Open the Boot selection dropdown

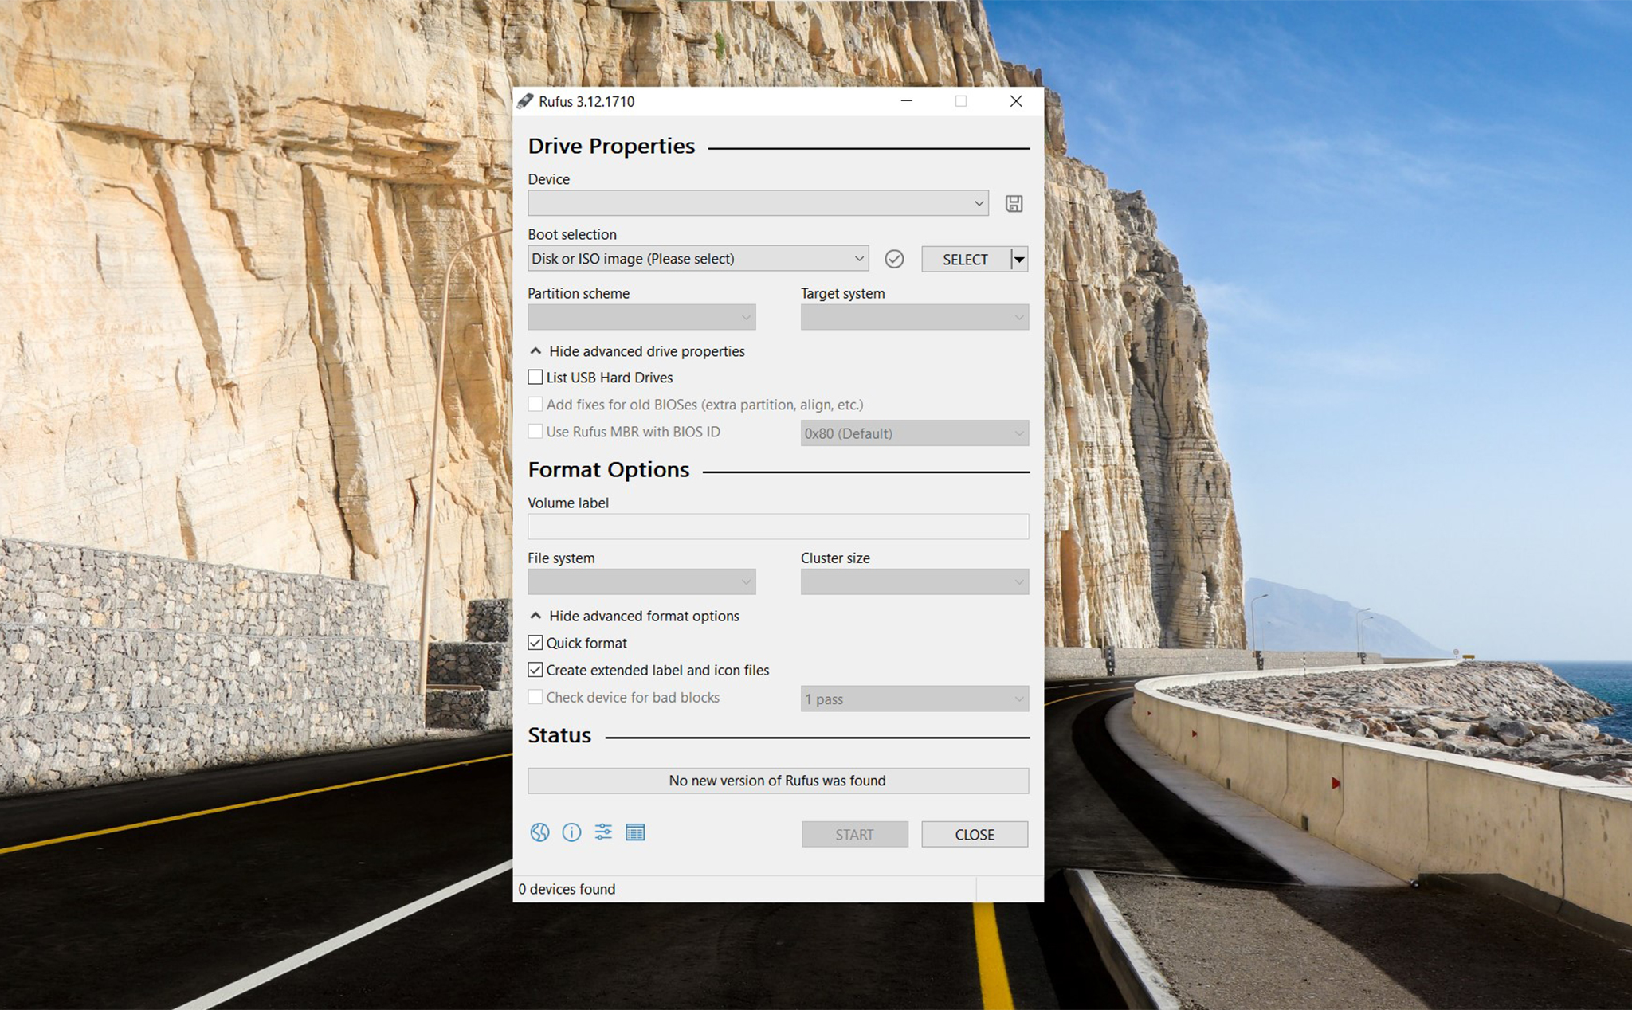coord(698,259)
